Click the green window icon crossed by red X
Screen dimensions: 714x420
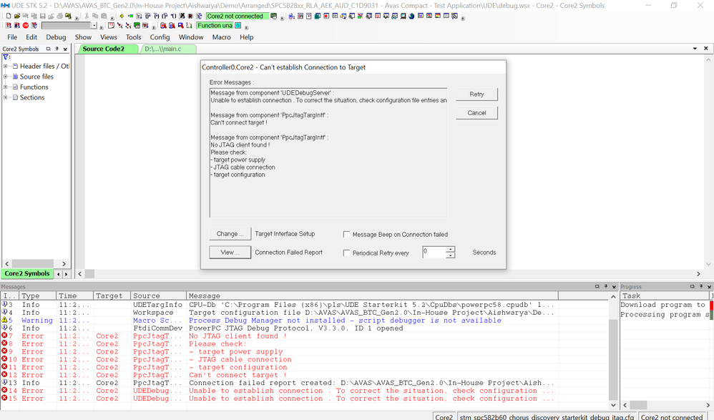pos(360,16)
